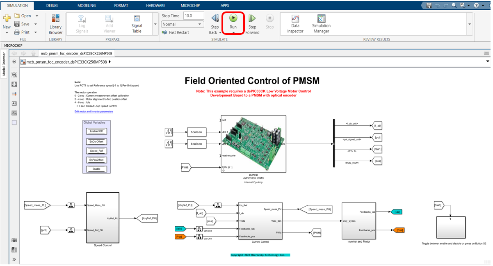
Task: Click the undo arrow in quick access toolbar
Action: [438, 5]
